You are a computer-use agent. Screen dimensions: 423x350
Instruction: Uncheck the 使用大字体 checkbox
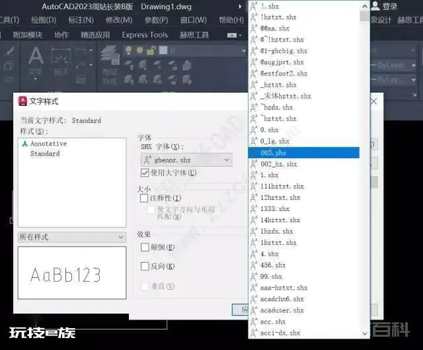145,173
